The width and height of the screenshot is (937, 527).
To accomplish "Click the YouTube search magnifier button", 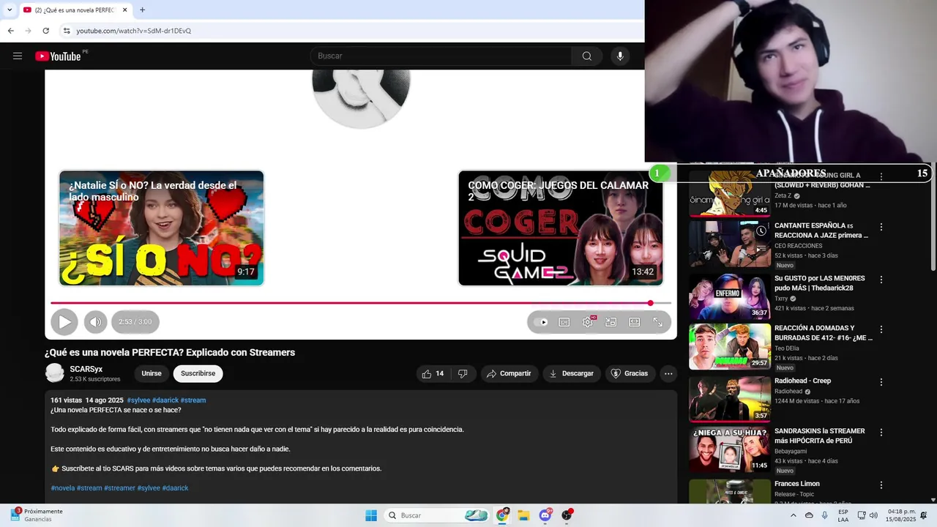I will (x=587, y=56).
